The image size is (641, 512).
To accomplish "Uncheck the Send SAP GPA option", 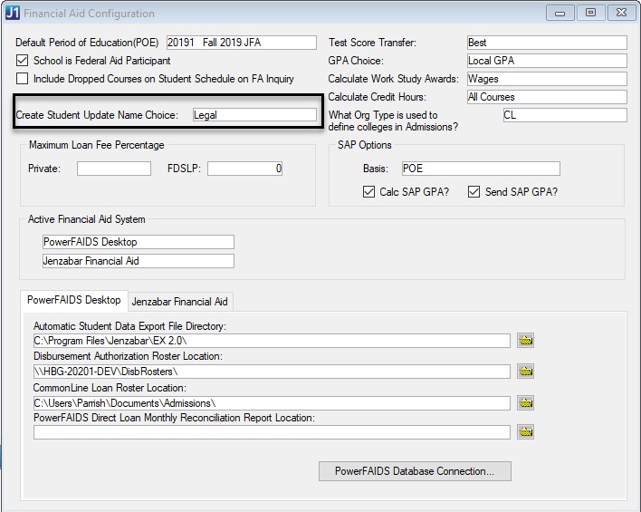I will (474, 191).
